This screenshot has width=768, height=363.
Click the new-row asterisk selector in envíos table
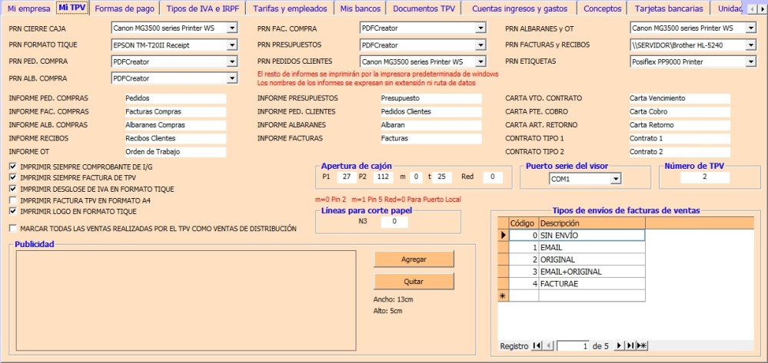click(x=504, y=295)
